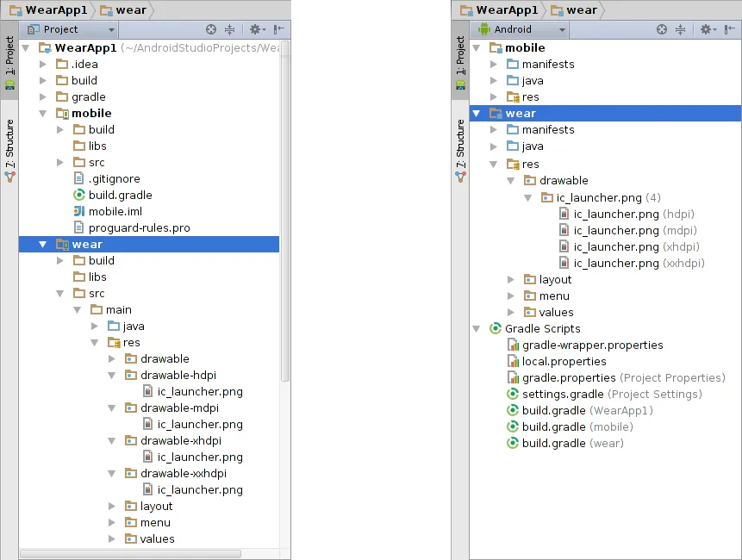Select the main folder in Project view

[x=111, y=310]
